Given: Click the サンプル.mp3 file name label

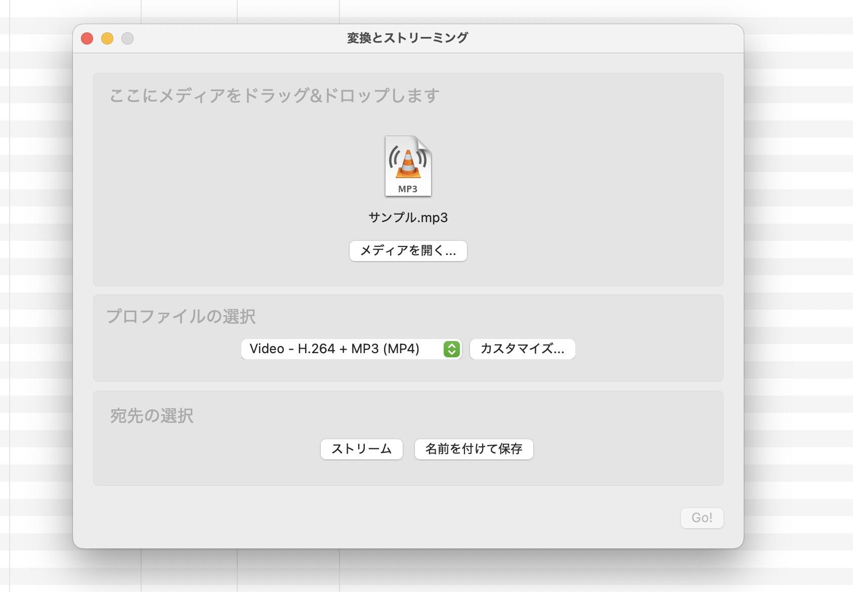Looking at the screenshot, I should (408, 218).
